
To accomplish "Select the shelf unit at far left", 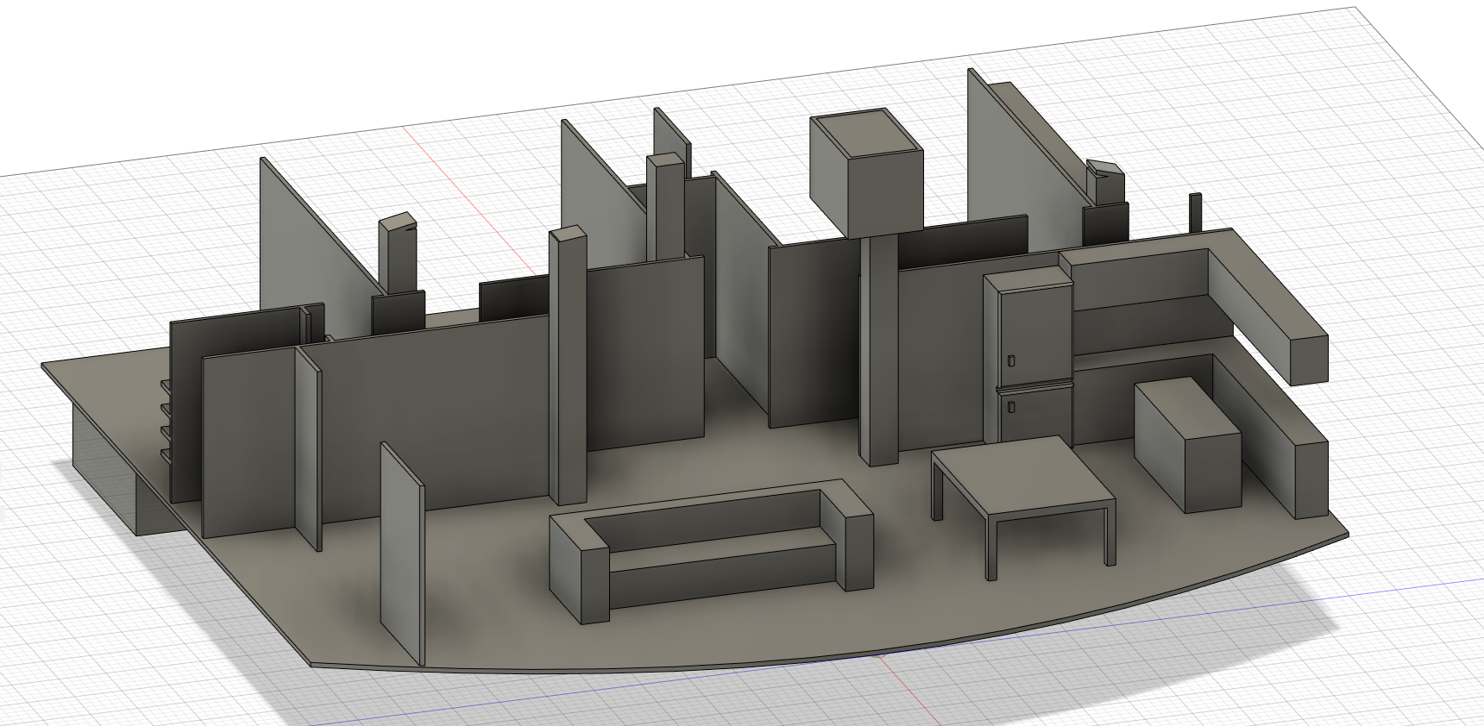I will 167,420.
